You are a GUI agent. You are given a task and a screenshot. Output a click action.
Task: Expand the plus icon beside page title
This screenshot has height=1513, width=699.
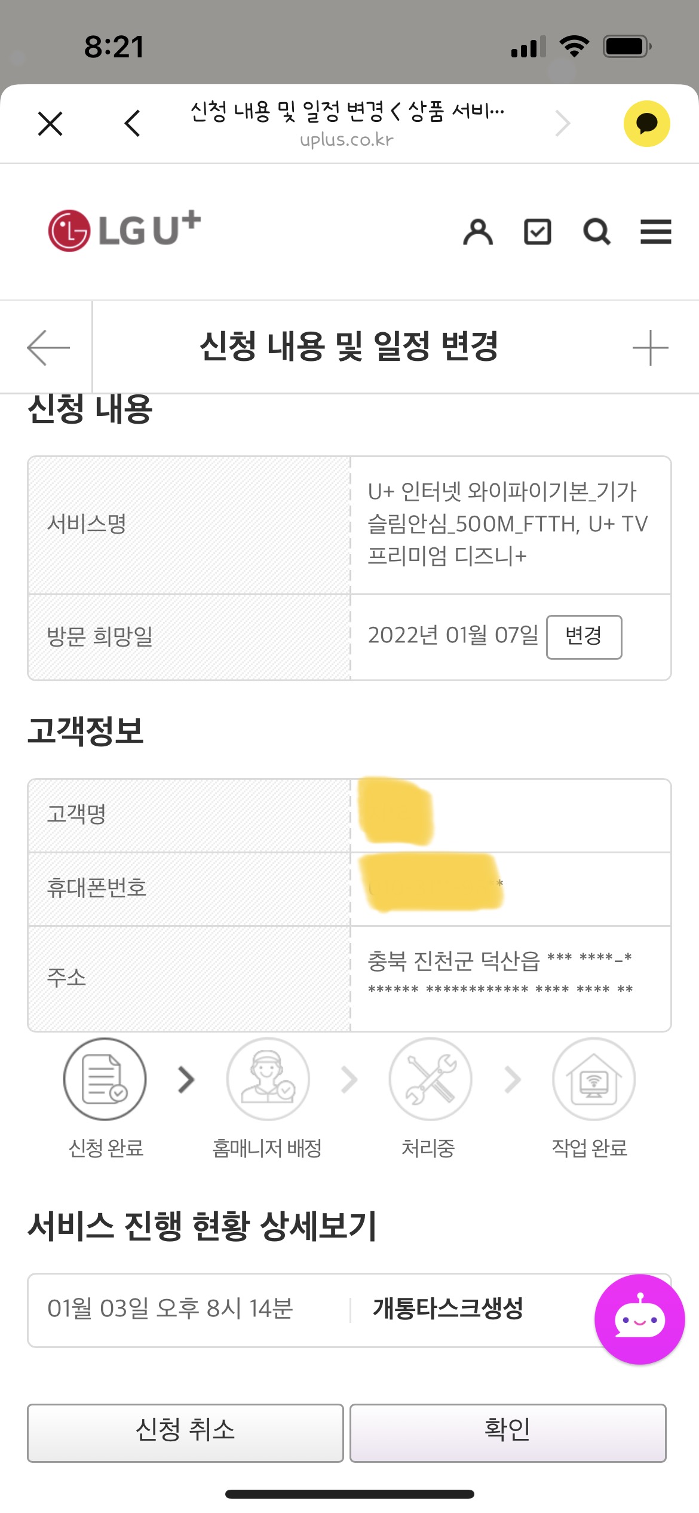650,347
